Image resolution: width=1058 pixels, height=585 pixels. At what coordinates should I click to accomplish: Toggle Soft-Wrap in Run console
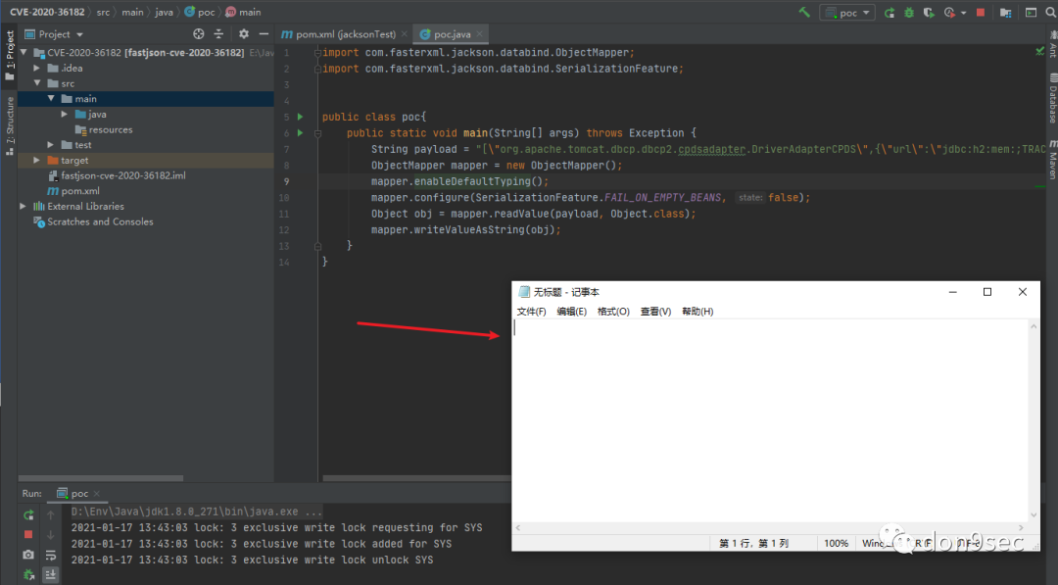coord(51,555)
